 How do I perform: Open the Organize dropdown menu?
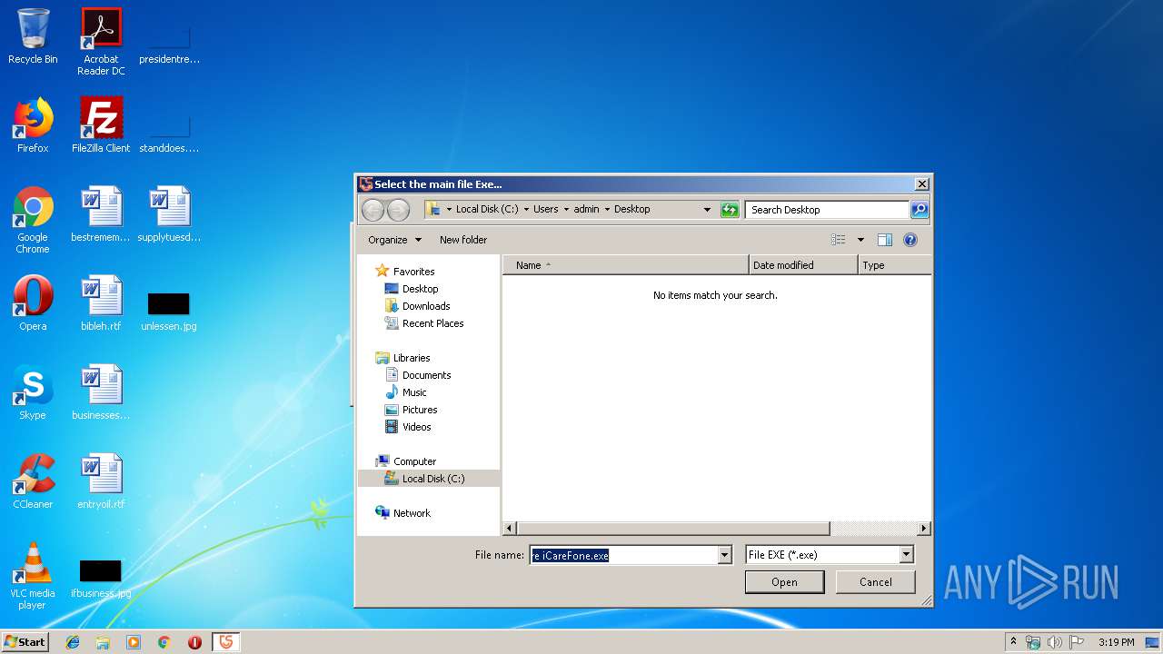(x=394, y=240)
